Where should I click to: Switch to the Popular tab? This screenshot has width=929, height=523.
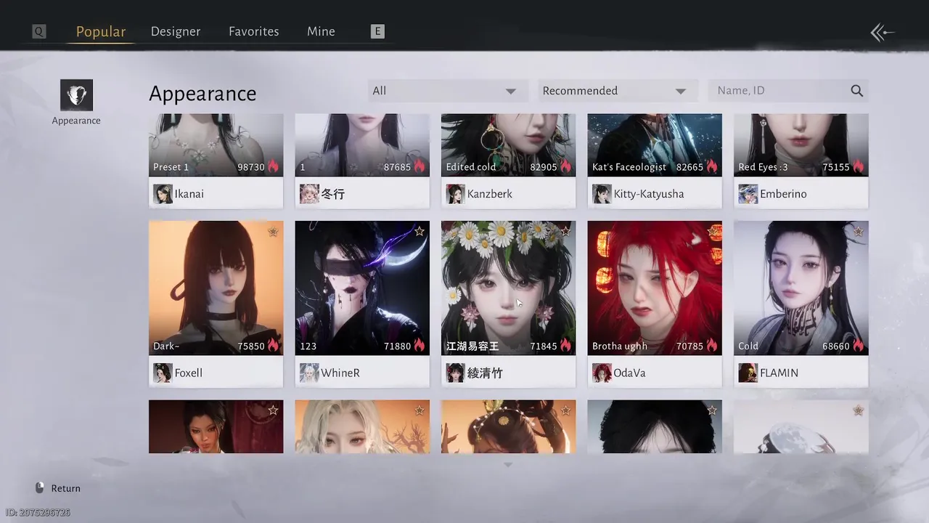[x=101, y=31]
